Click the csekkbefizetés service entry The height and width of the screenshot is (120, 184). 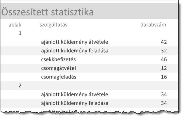[x=58, y=59]
